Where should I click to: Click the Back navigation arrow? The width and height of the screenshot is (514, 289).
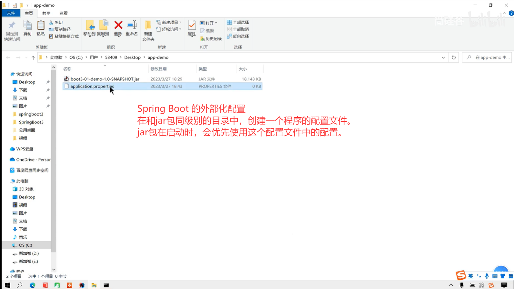click(x=8, y=57)
